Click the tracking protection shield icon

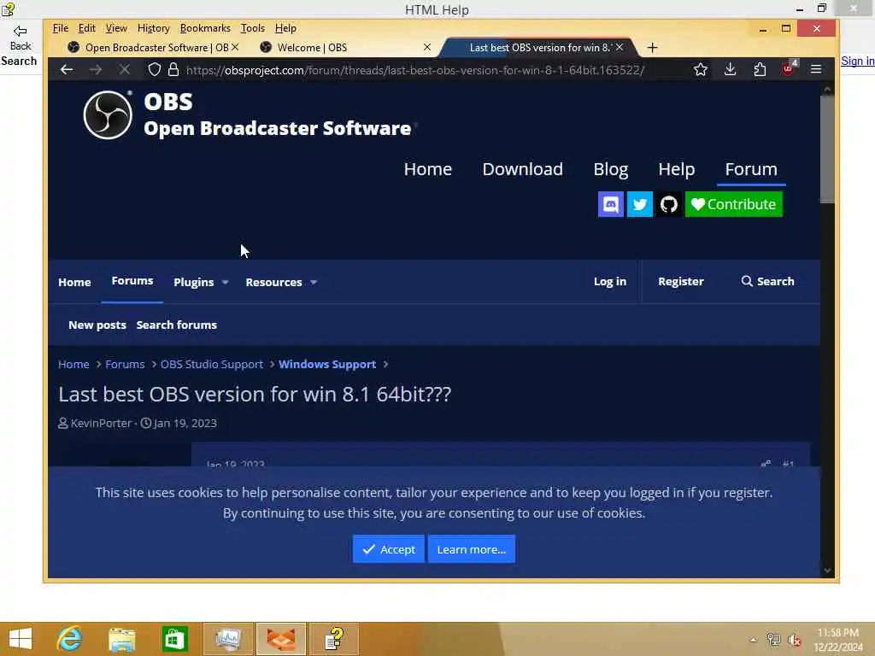pyautogui.click(x=155, y=70)
